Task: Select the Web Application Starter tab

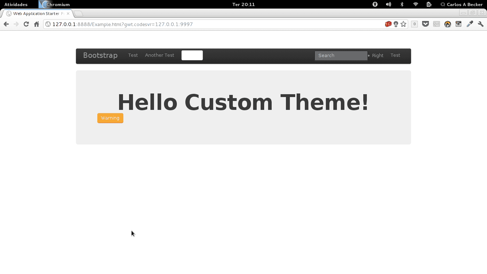Action: click(37, 14)
